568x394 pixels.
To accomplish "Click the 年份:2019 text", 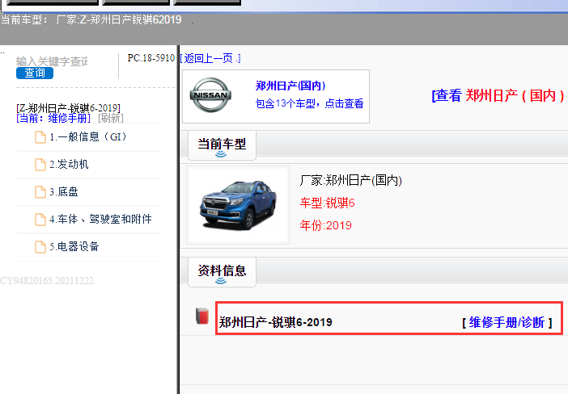I will point(325,225).
